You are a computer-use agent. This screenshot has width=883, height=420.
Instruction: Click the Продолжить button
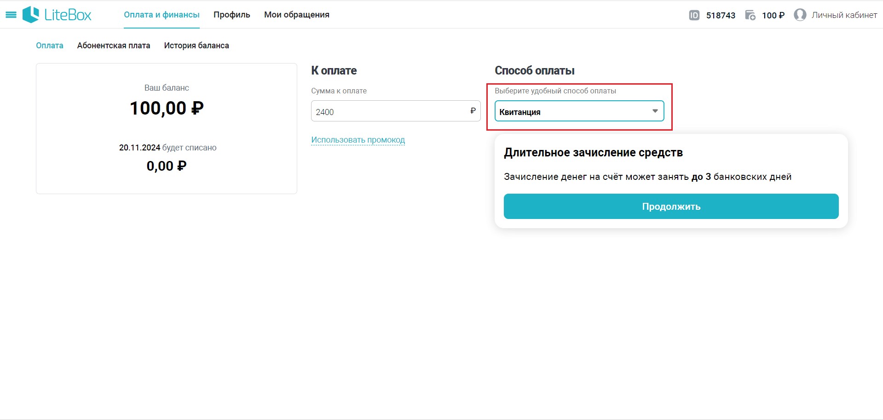click(x=671, y=207)
